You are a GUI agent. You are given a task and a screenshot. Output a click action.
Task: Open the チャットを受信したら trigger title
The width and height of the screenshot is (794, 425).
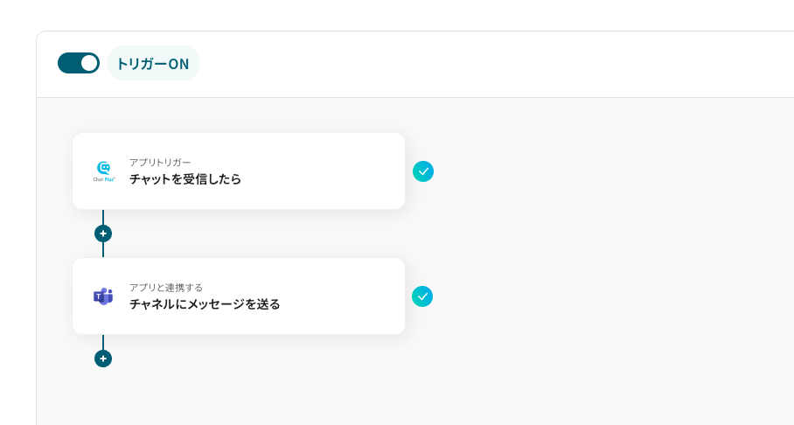(x=185, y=179)
